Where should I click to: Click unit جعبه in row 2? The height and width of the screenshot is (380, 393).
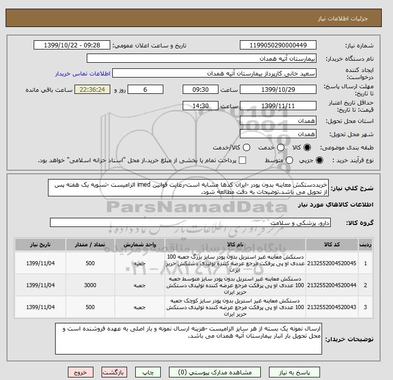point(140,285)
